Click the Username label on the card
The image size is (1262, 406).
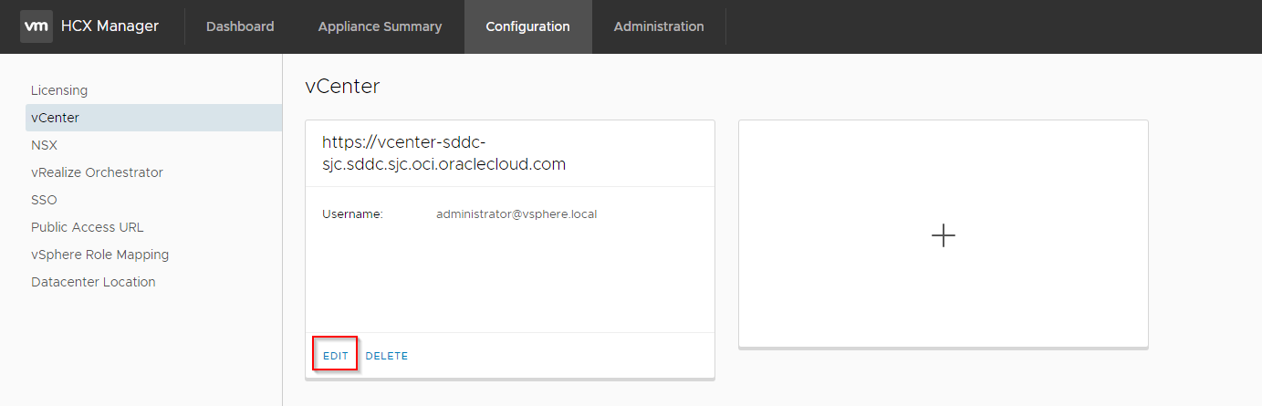click(352, 214)
